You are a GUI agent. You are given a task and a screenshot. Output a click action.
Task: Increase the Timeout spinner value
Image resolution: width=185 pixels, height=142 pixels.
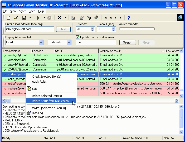click(x=114, y=28)
